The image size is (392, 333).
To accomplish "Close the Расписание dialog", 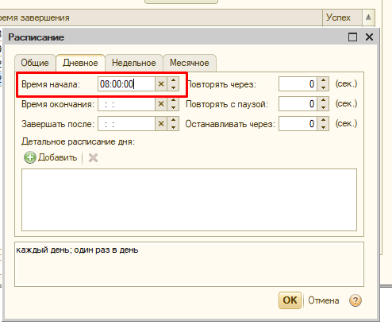I will [x=369, y=37].
